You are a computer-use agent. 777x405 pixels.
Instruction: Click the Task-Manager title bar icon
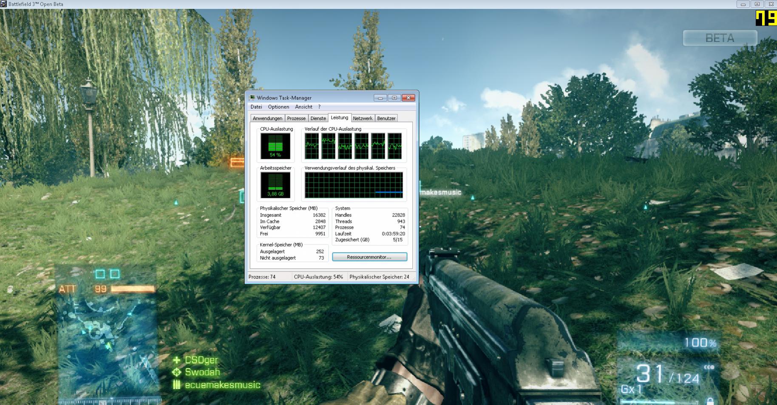point(252,98)
